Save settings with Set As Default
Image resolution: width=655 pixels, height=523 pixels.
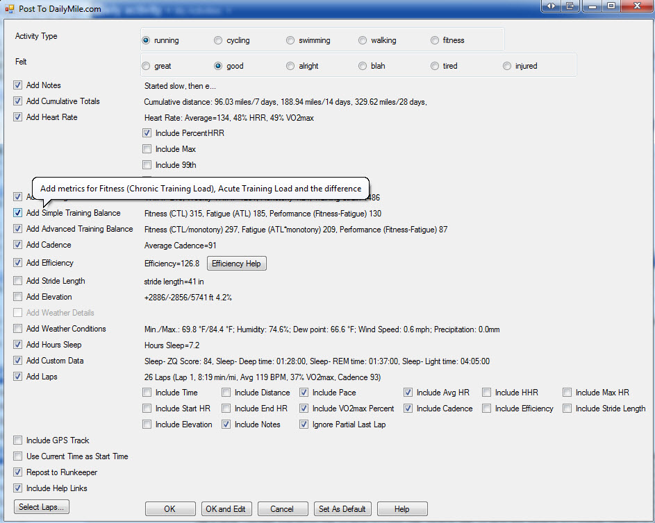(342, 509)
